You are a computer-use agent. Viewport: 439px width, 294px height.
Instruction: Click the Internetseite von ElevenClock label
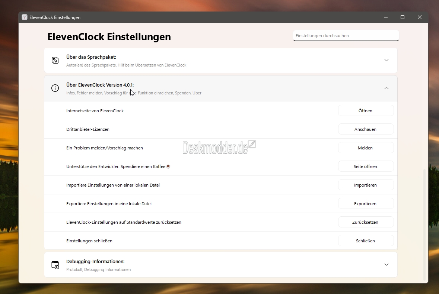pos(95,111)
